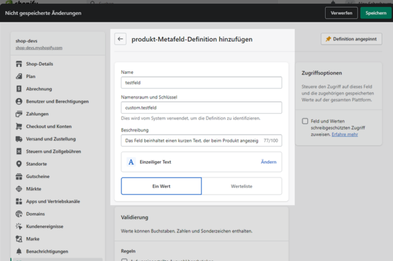The image size is (393, 261).
Task: Click the Abrechnung billing icon
Action: pyautogui.click(x=19, y=89)
